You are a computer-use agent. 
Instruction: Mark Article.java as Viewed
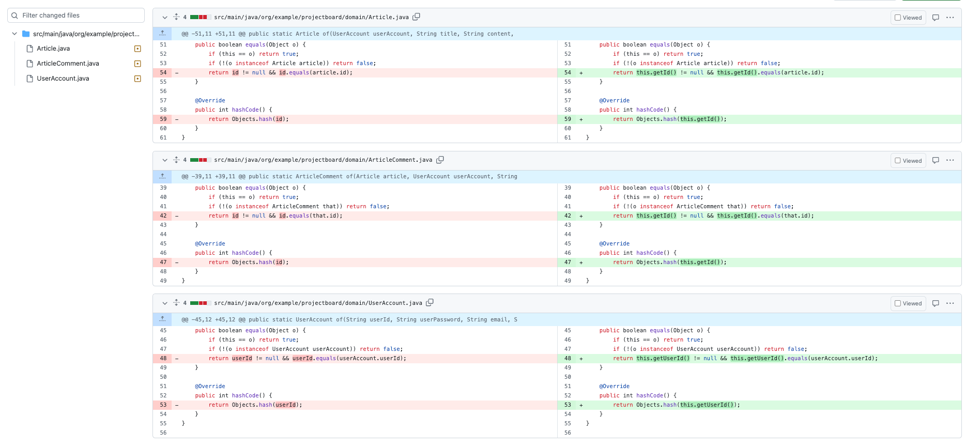pyautogui.click(x=909, y=18)
